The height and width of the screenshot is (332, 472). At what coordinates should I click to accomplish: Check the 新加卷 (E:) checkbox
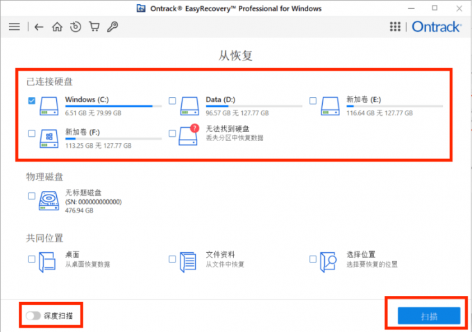313,101
